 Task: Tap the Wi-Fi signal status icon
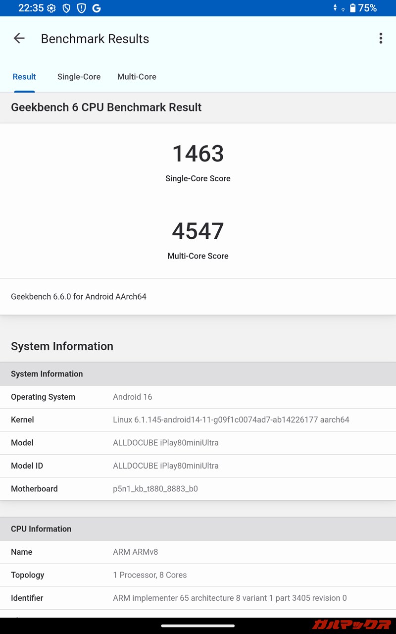tap(343, 9)
